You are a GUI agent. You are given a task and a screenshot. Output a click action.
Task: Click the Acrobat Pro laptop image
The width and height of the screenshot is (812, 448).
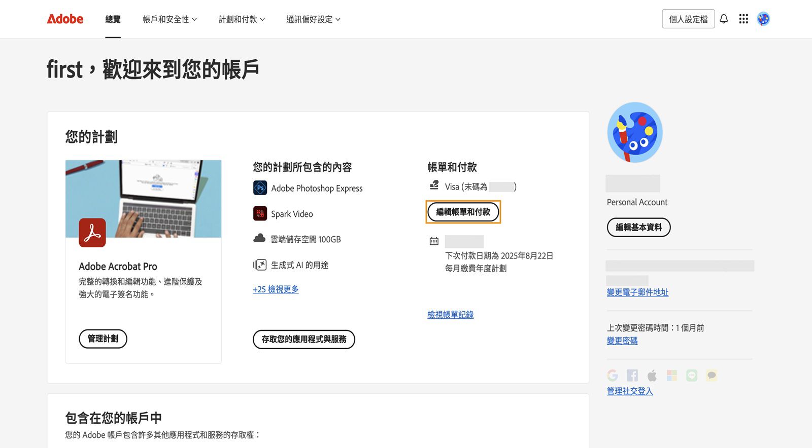(x=143, y=199)
